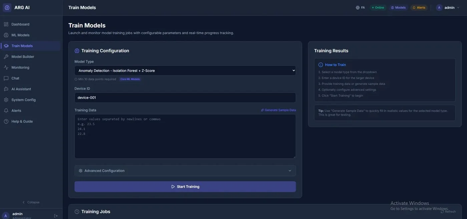Screen dimensions: 467x219
Task: Click the System Config gear icon
Action: tap(6, 100)
